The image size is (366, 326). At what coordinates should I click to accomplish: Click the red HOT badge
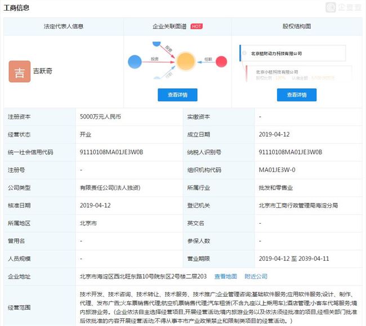coord(197,26)
